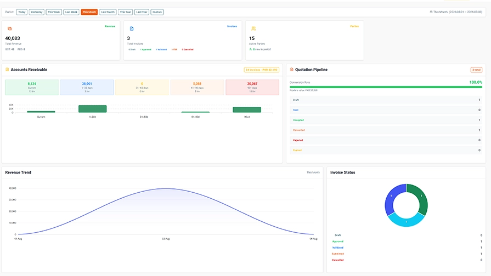This screenshot has height=276, width=491.
Task: Open the Custom period filter
Action: point(157,12)
